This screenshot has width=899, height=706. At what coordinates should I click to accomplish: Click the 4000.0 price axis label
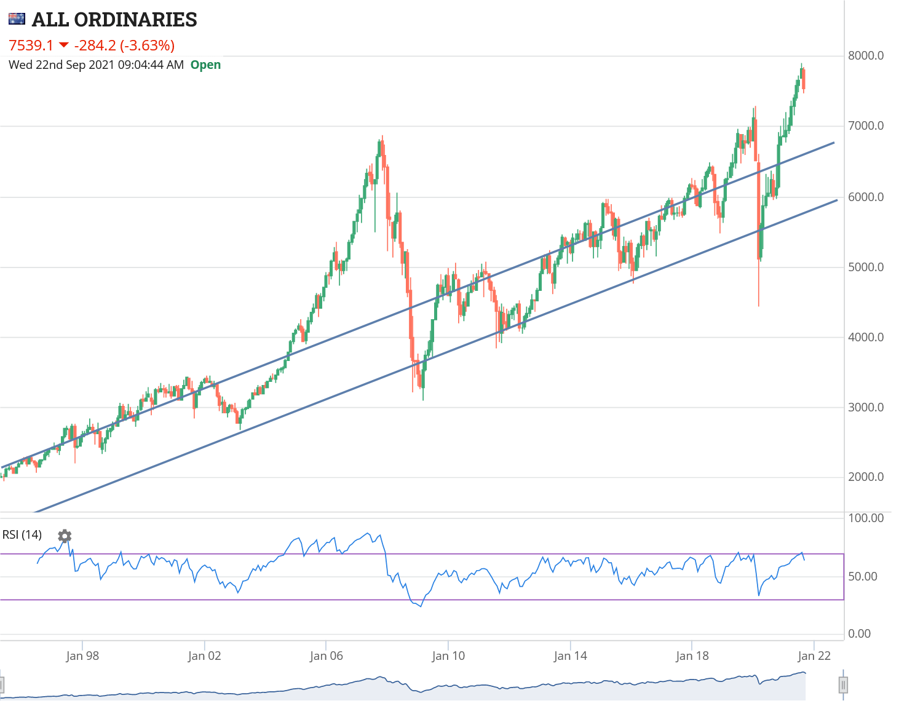point(866,338)
